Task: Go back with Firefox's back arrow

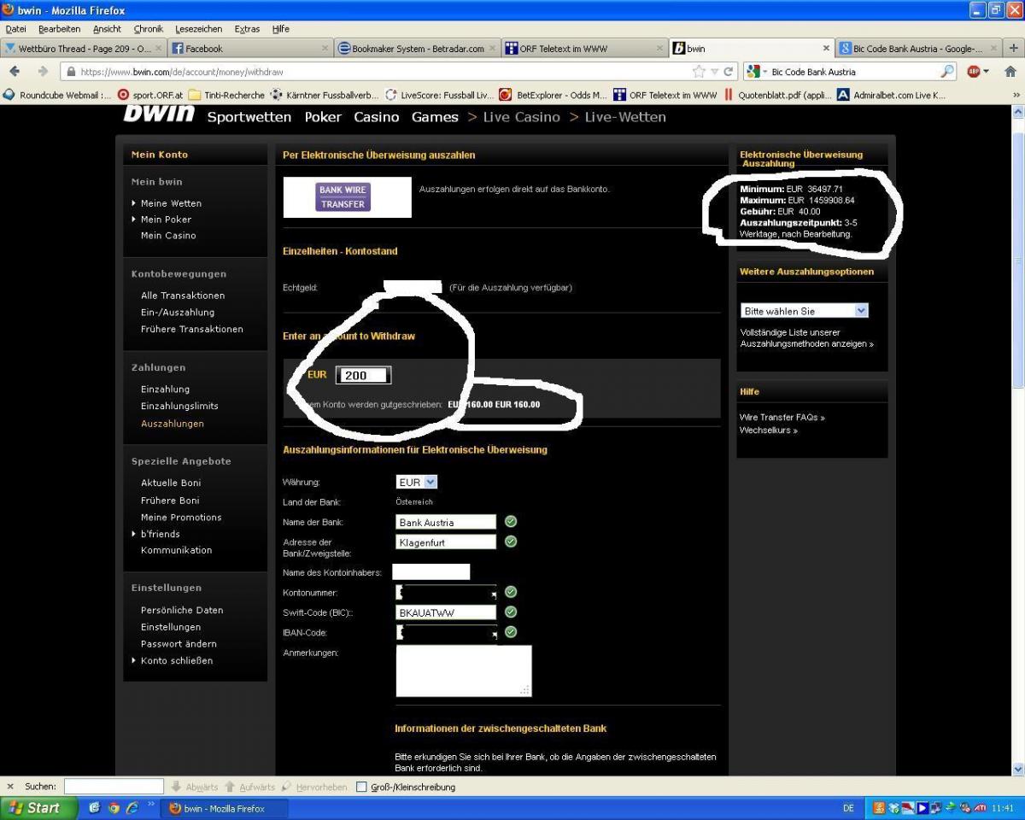Action: (15, 72)
